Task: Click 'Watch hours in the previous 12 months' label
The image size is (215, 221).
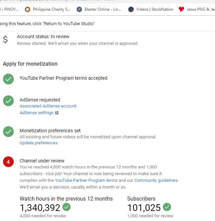Action: click(x=66, y=199)
